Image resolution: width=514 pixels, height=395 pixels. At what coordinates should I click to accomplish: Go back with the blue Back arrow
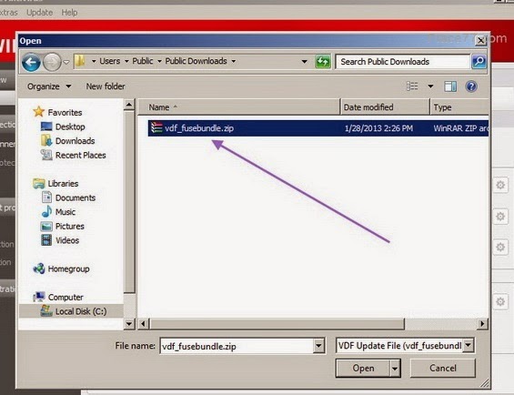31,62
